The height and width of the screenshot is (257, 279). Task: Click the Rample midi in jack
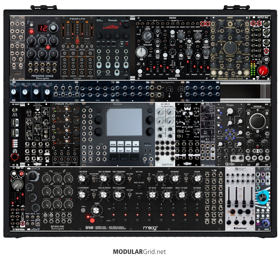[99, 72]
